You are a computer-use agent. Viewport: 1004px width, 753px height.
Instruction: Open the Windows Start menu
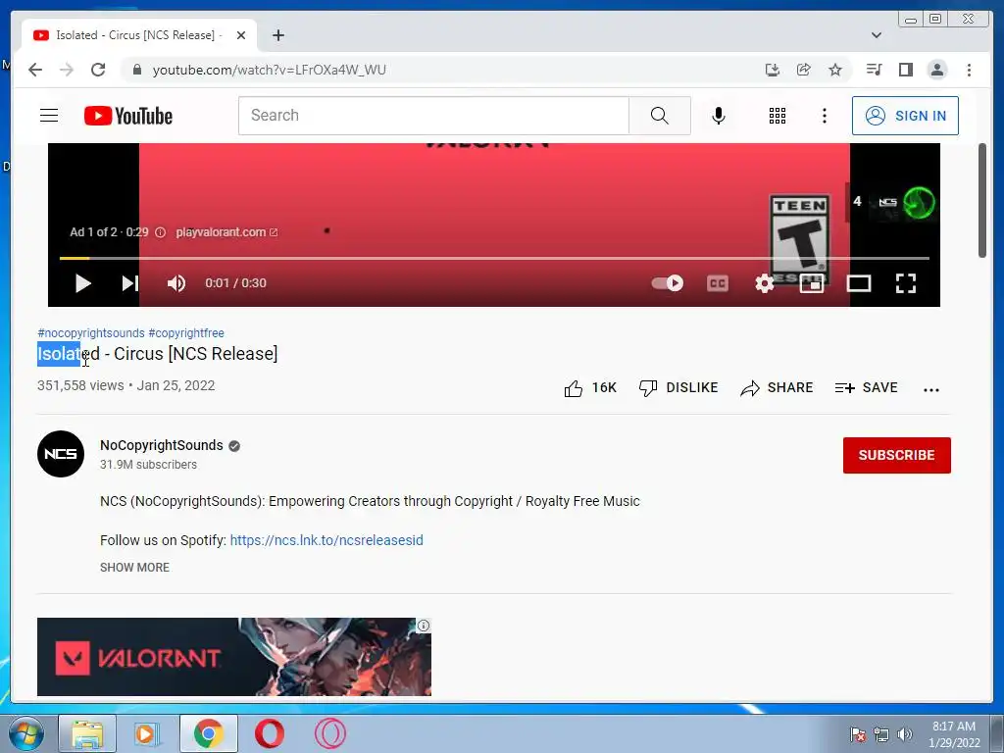pos(26,733)
